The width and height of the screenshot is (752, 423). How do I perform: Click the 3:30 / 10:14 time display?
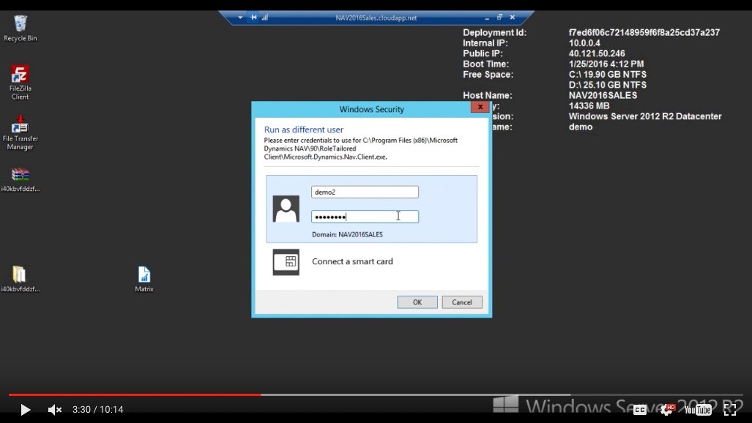tap(98, 410)
